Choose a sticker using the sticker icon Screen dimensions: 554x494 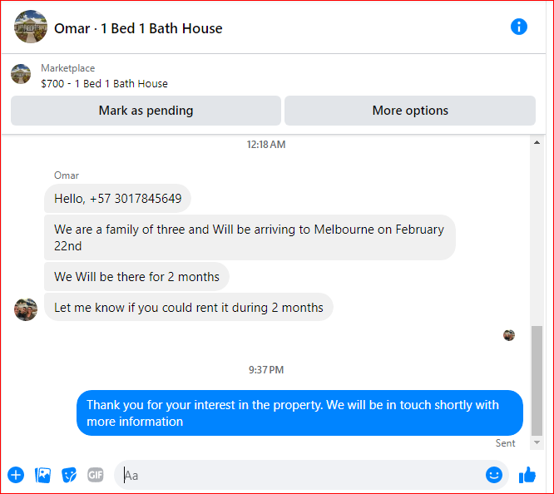(x=69, y=475)
